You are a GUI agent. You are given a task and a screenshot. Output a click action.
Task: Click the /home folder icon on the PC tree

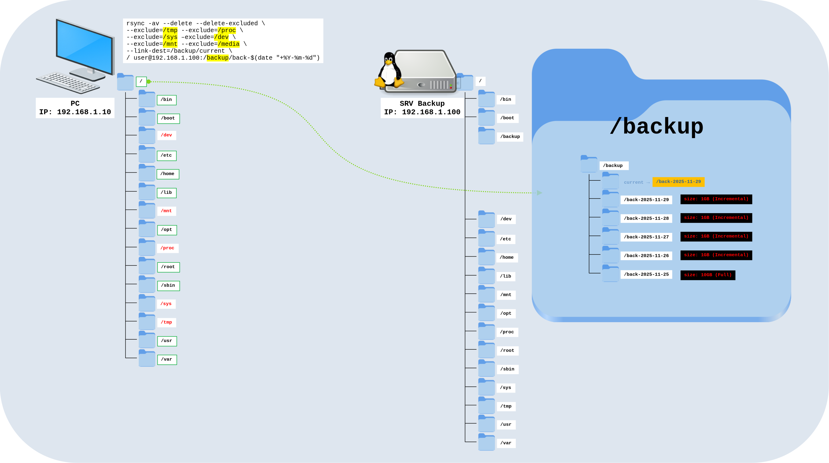coord(147,172)
